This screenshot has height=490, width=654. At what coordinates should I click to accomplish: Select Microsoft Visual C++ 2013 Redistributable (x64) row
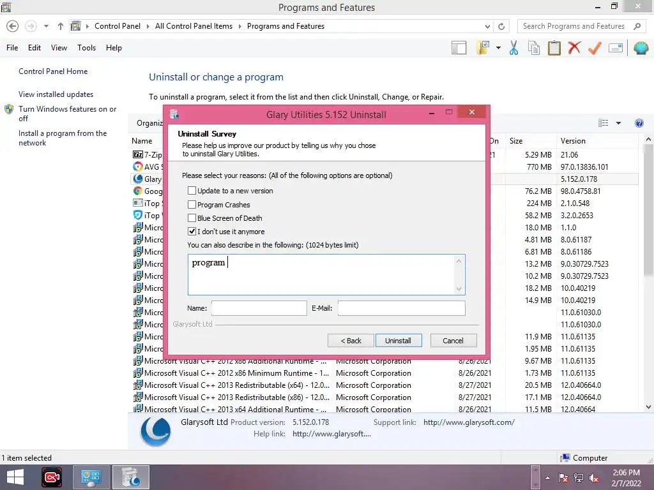383,385
